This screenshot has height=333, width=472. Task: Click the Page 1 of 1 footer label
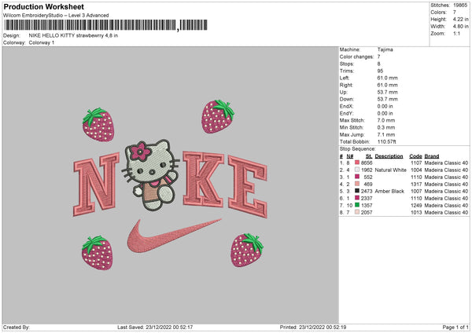point(455,327)
